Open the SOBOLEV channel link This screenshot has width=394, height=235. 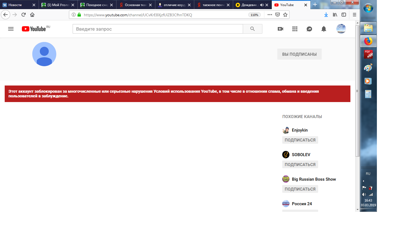pyautogui.click(x=301, y=155)
